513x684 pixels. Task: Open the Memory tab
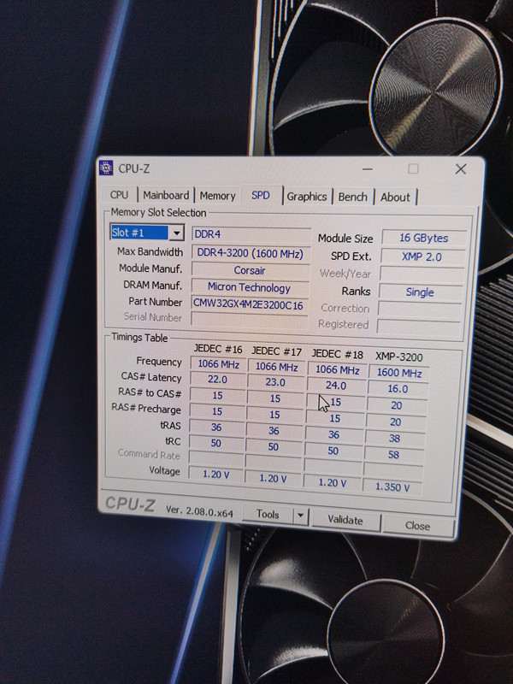tap(217, 196)
